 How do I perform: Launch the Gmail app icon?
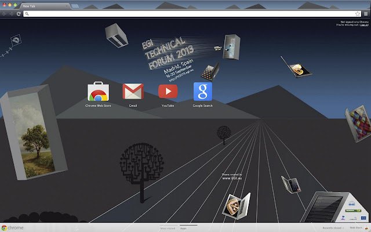pos(133,91)
